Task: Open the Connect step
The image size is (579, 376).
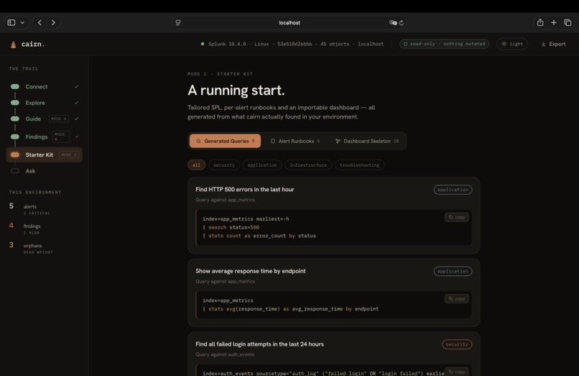Action: pos(44,86)
